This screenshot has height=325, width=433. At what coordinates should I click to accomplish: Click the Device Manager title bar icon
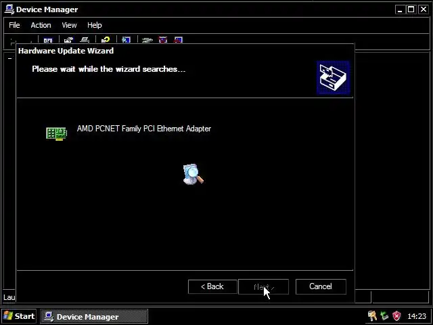(x=9, y=9)
